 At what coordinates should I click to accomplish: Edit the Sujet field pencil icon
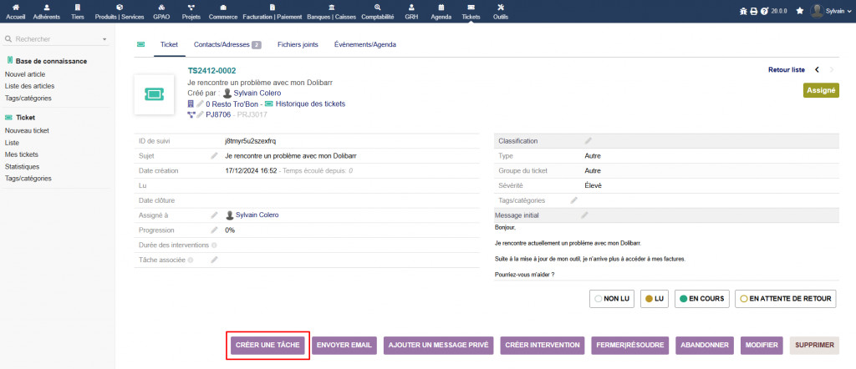point(215,156)
